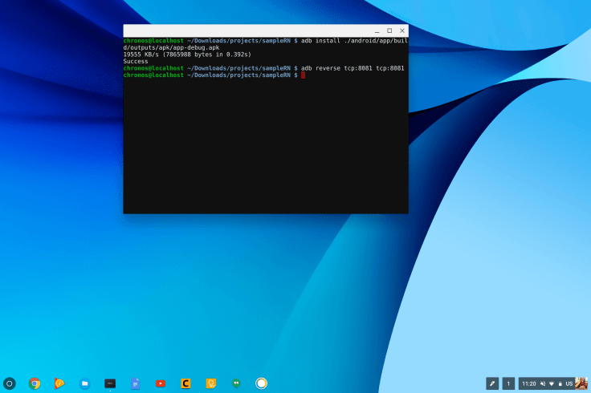The width and height of the screenshot is (591, 393).
Task: Open the white circle app icon
Action: click(x=261, y=383)
